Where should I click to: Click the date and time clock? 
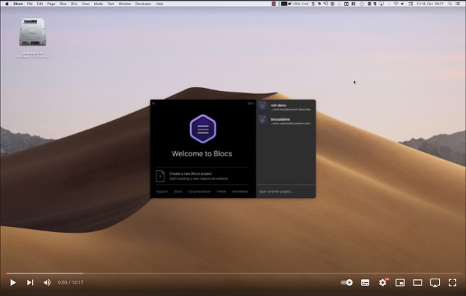point(430,4)
